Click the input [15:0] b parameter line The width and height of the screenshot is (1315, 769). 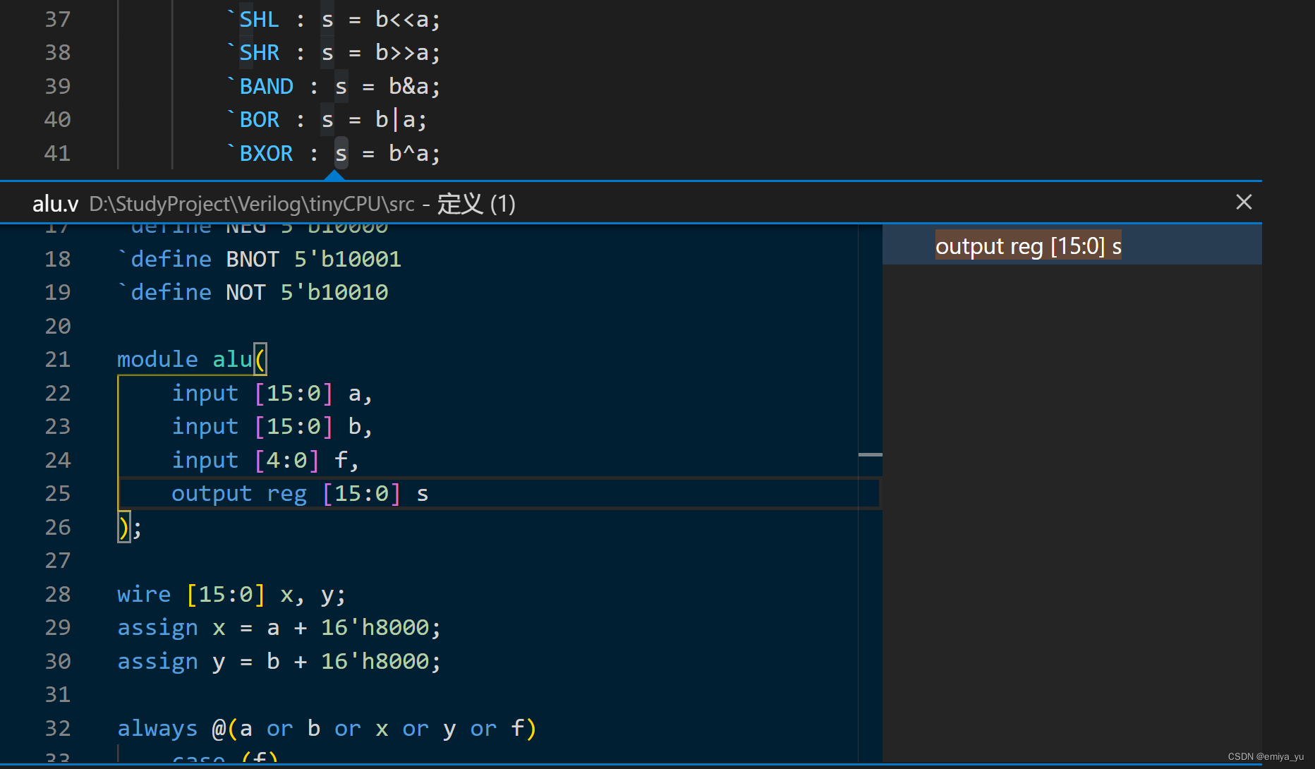[272, 426]
